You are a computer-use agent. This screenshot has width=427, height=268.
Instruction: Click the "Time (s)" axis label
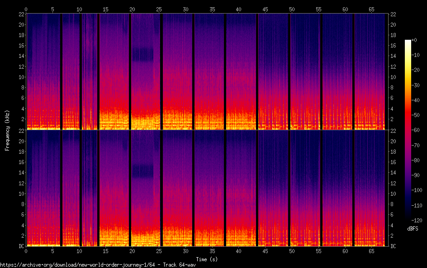[x=206, y=259]
